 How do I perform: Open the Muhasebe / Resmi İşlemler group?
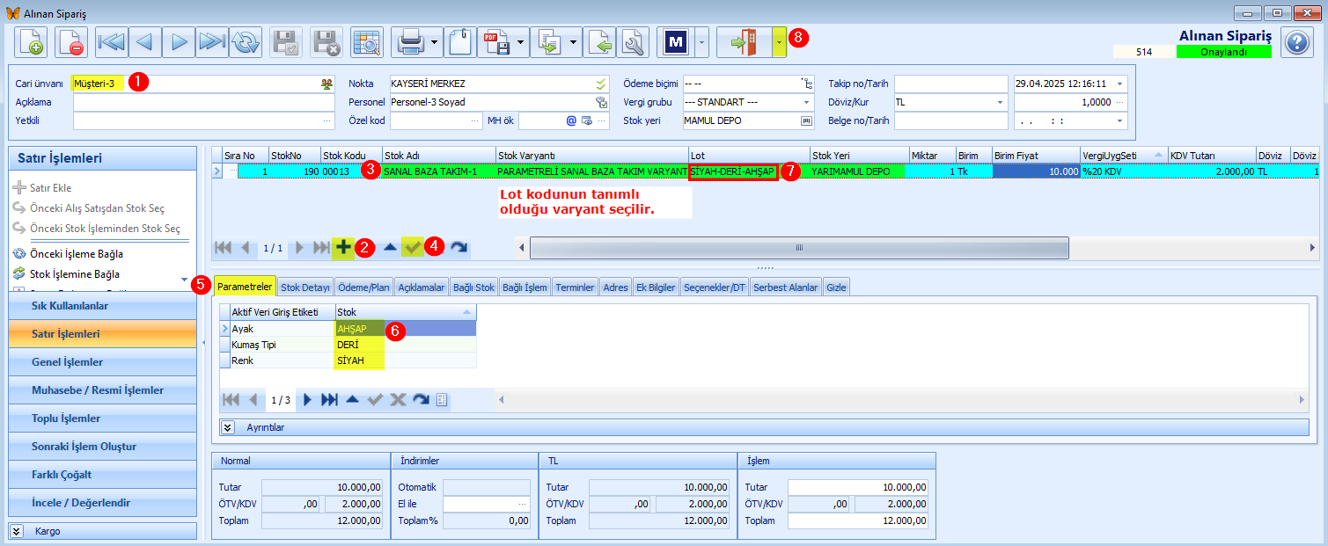click(x=102, y=390)
